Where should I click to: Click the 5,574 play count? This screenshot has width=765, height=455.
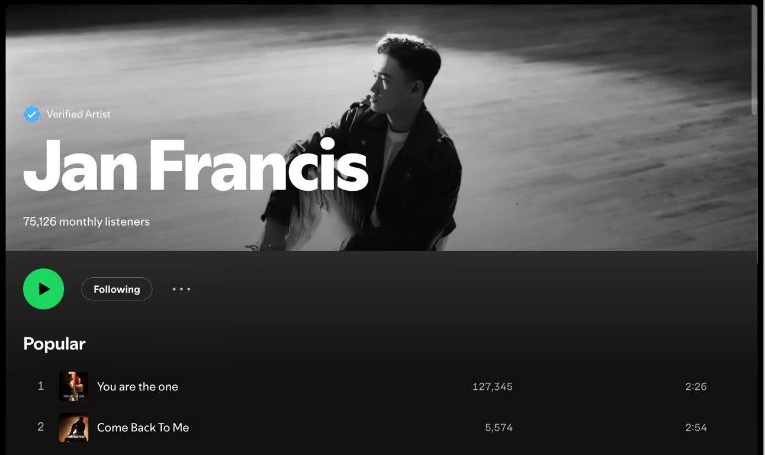point(499,427)
